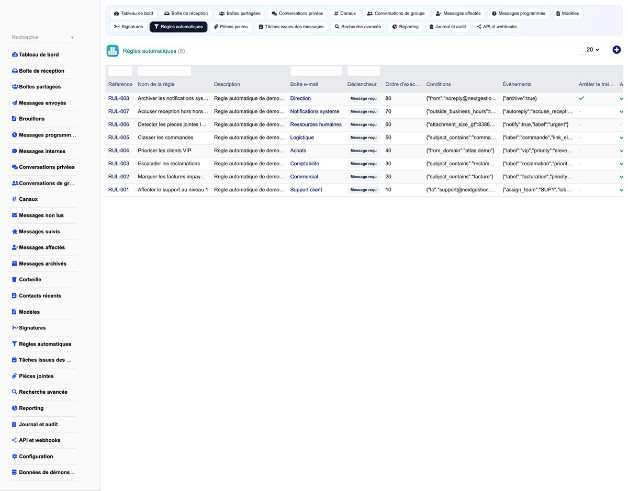Open the Comptabilite mailbox link

305,164
